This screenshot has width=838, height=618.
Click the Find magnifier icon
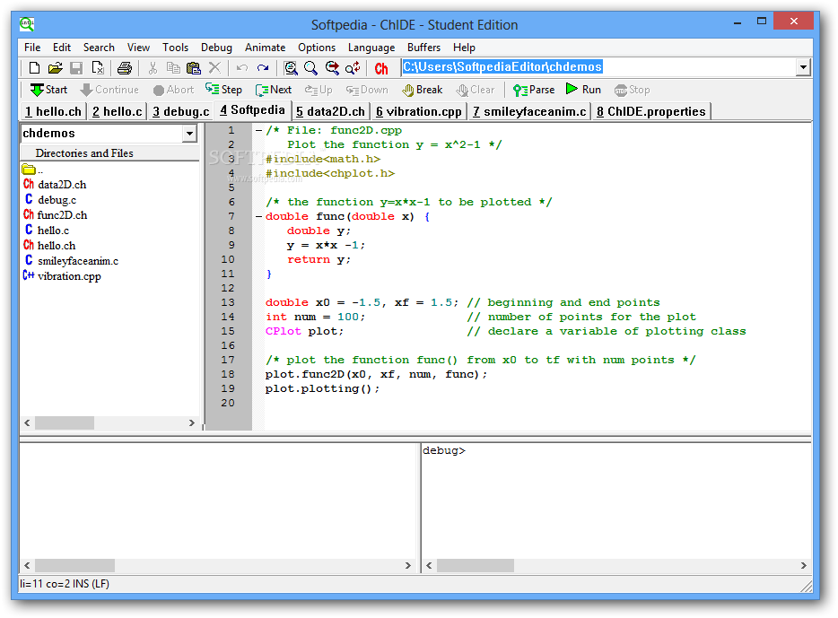pyautogui.click(x=310, y=68)
